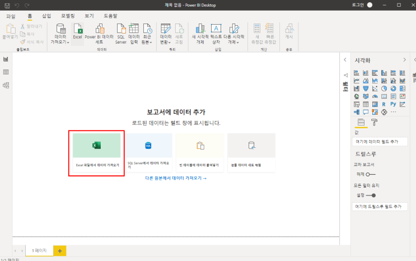Click 새 시각적 개체 ribbon button
Viewport: 416px width, 261px height.
click(200, 34)
